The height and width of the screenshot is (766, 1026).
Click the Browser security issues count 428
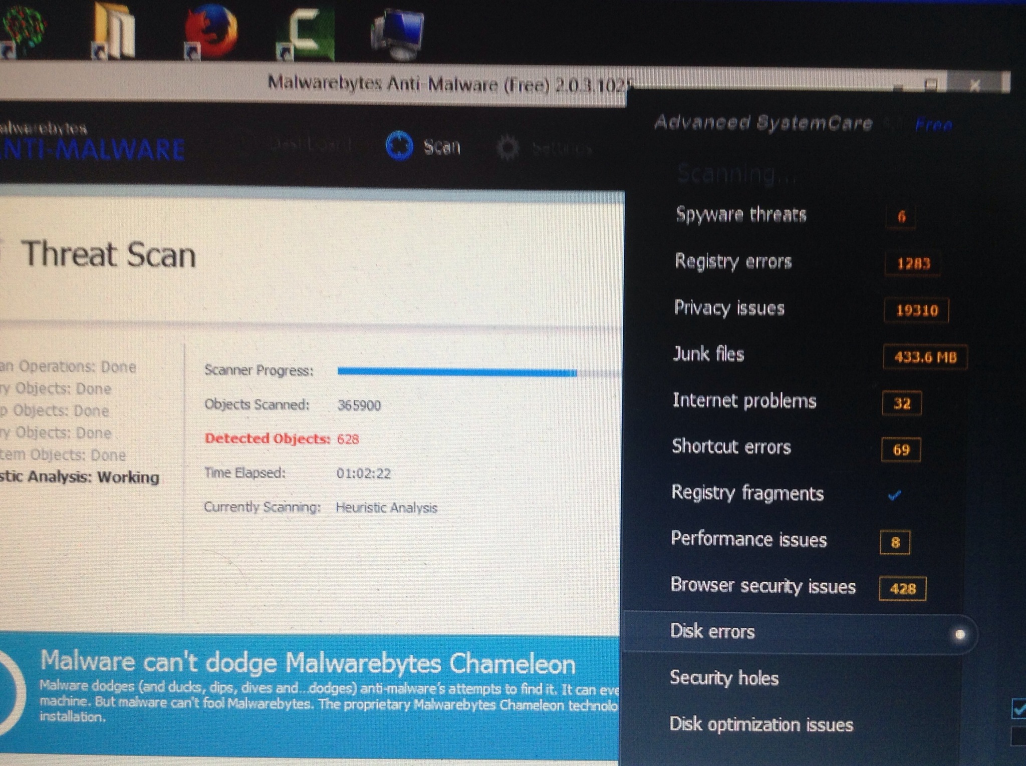(x=903, y=588)
